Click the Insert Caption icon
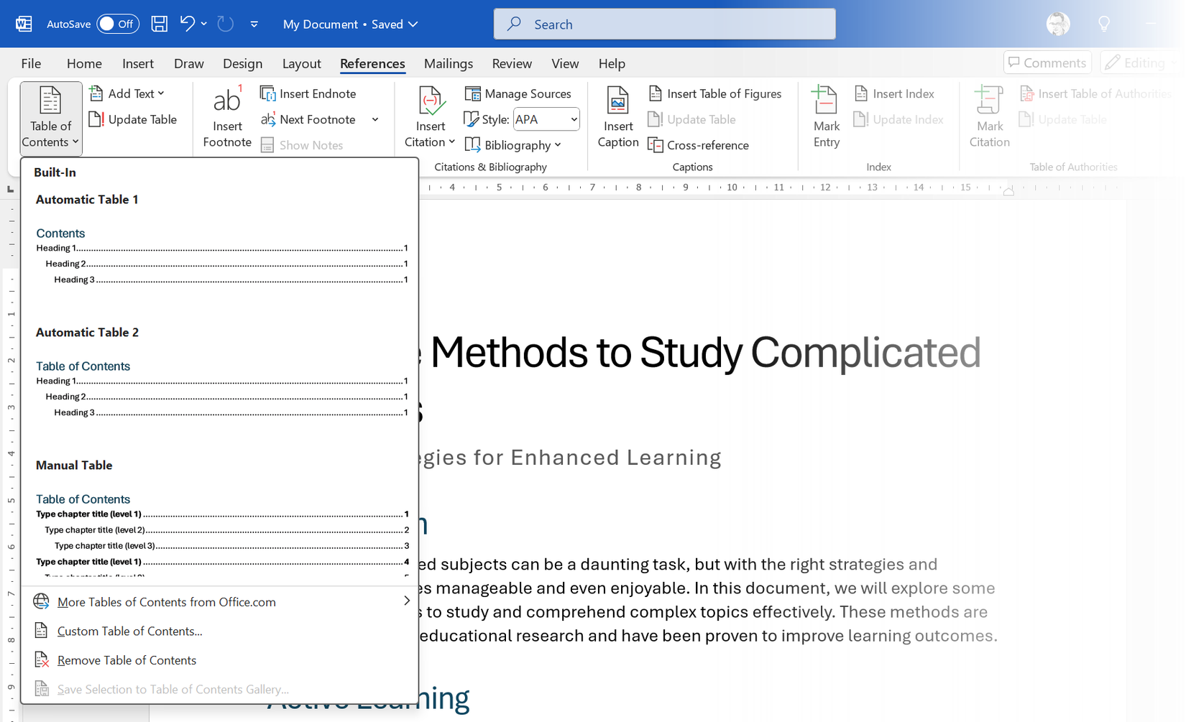This screenshot has height=722, width=1186. coord(617,103)
